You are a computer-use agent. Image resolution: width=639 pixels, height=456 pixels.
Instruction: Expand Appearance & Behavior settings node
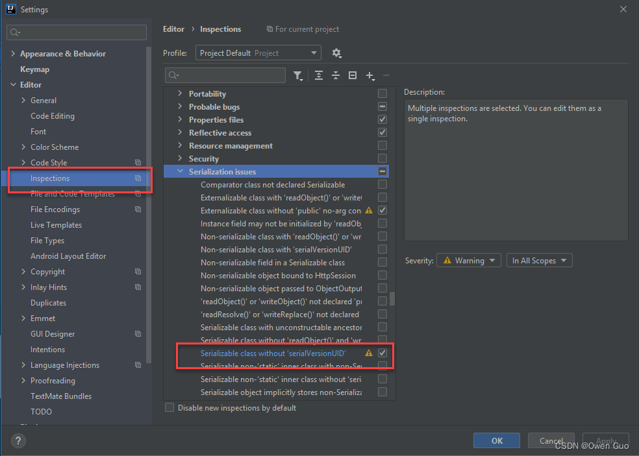[13, 54]
